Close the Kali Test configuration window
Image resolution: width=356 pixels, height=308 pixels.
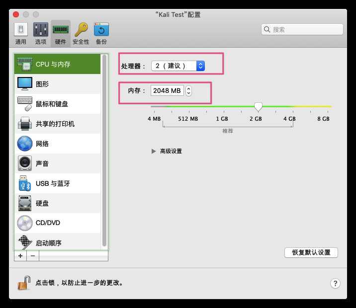[x=16, y=14]
